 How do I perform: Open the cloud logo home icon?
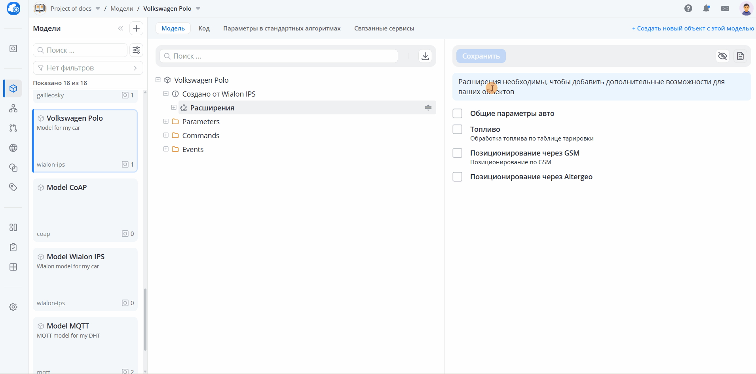[13, 8]
